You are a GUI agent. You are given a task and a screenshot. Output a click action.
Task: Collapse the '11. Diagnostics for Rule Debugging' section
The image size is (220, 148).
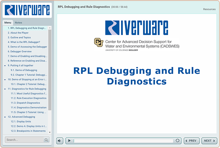[x=5, y=89]
